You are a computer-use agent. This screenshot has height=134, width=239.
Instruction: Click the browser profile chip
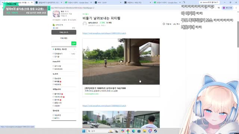pyautogui.click(x=227, y=8)
